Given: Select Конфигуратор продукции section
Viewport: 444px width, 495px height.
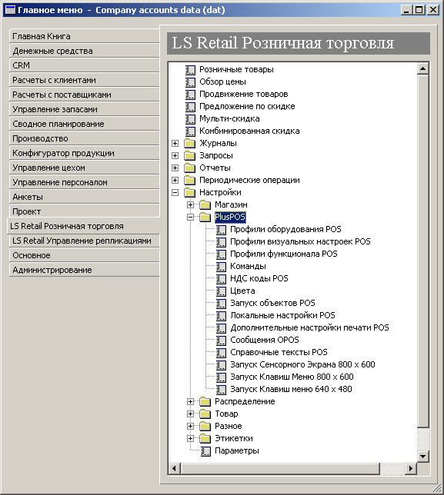Looking at the screenshot, I should 84,153.
